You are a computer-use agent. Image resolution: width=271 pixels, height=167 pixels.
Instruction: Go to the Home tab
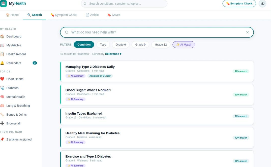[12, 15]
